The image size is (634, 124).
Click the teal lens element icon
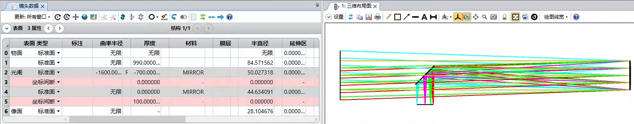[x=123, y=17]
